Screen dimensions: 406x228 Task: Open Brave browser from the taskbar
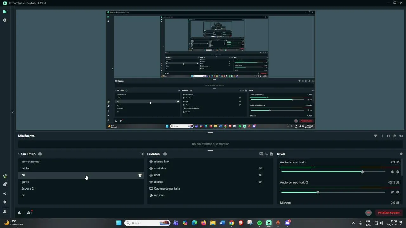point(241,223)
